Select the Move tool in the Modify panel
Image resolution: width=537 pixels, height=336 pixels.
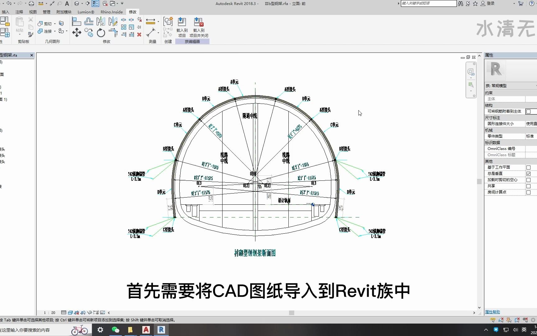click(76, 32)
